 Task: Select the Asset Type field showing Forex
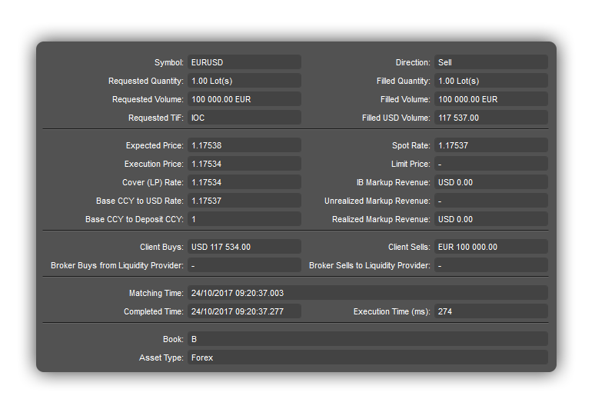pyautogui.click(x=367, y=357)
